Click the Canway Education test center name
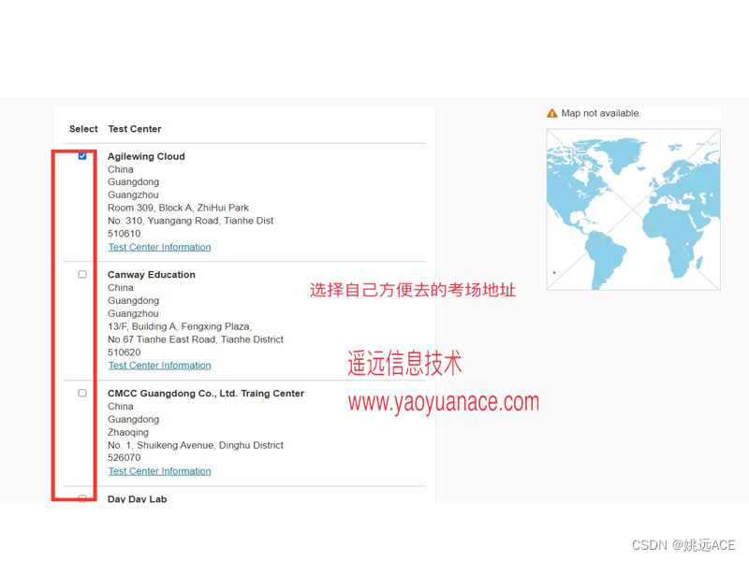Screen dimensions: 749x561 tap(152, 275)
